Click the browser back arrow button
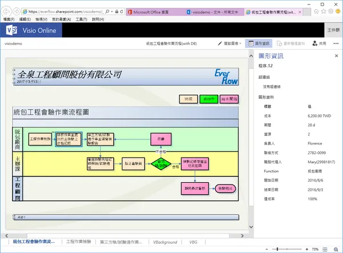343x253 pixels. pos(6,11)
